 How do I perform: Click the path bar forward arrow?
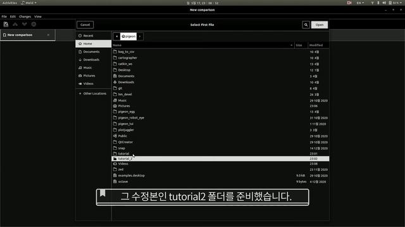tap(140, 37)
